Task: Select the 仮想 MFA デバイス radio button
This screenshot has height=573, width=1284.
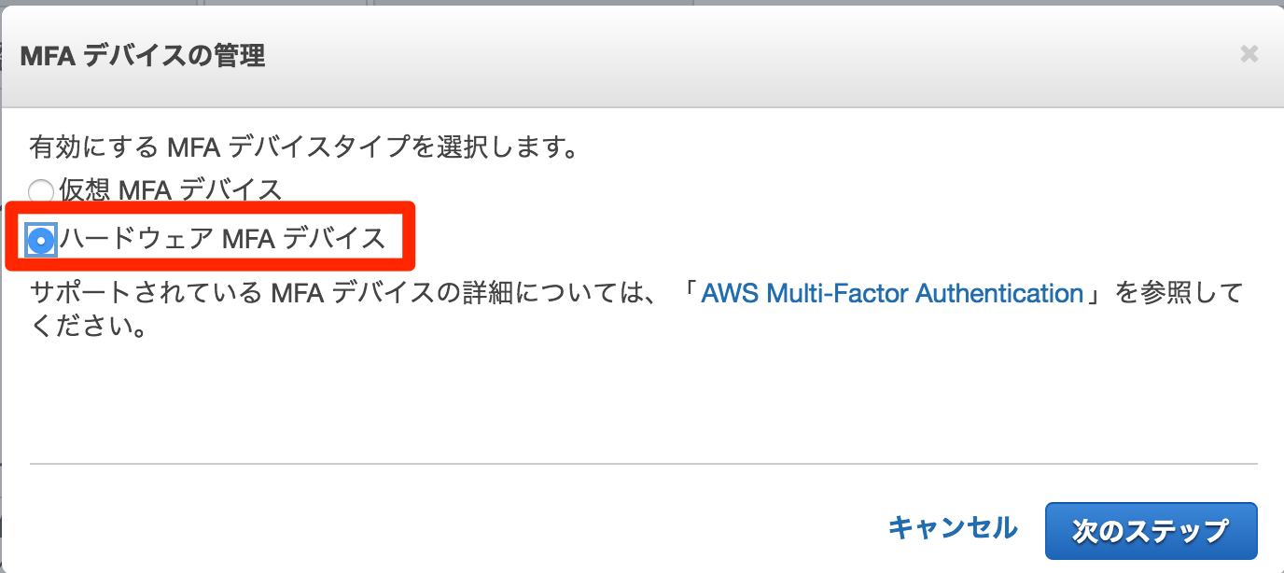Action: 40,190
